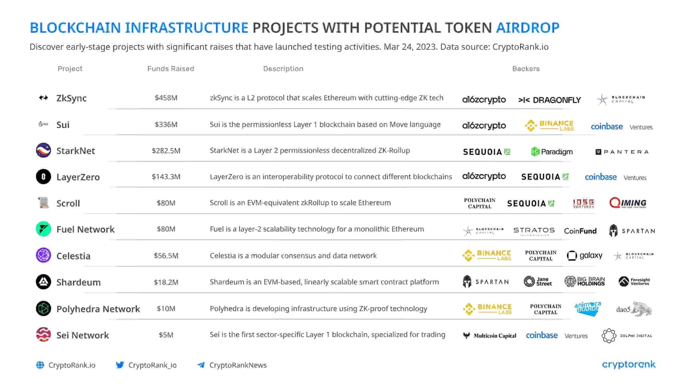The height and width of the screenshot is (384, 682).
Task: Open the CryptoRank_io Twitter handle
Action: point(152,365)
